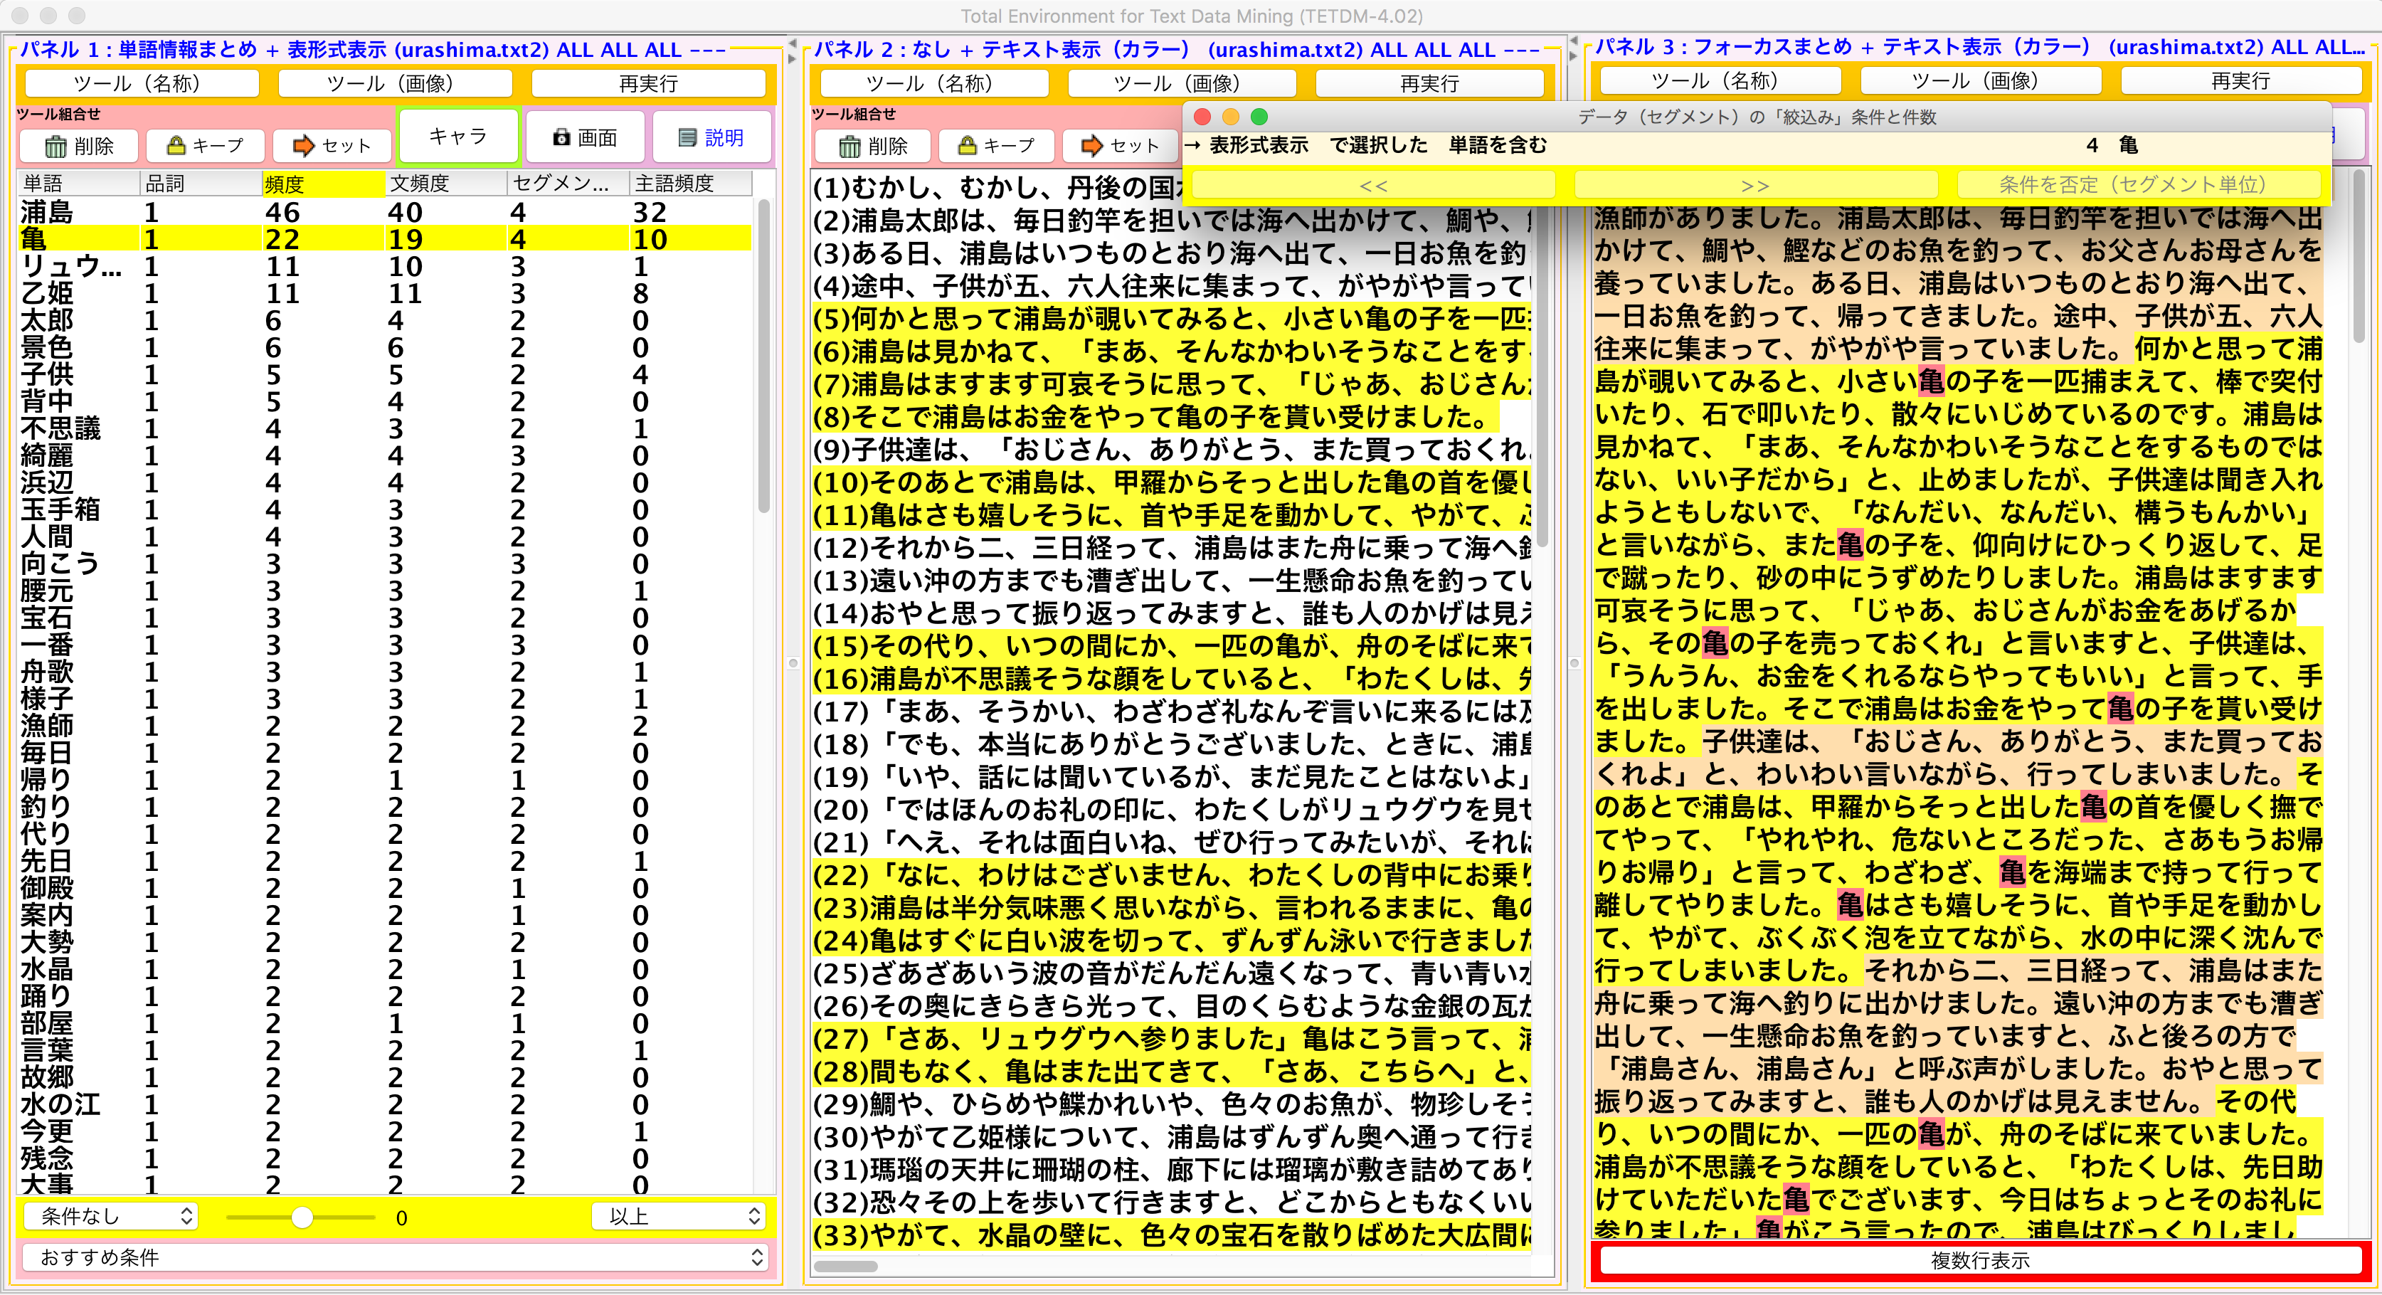This screenshot has height=1295, width=2382.
Task: Click the trash icon 削除 in Panel 2
Action: [873, 146]
